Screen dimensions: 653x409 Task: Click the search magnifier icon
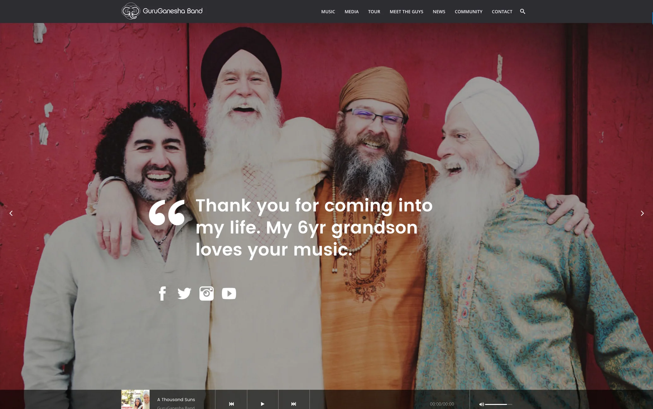[523, 11]
